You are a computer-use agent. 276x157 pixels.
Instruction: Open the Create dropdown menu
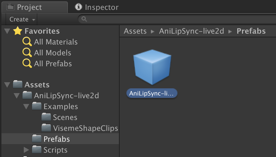coord(22,19)
